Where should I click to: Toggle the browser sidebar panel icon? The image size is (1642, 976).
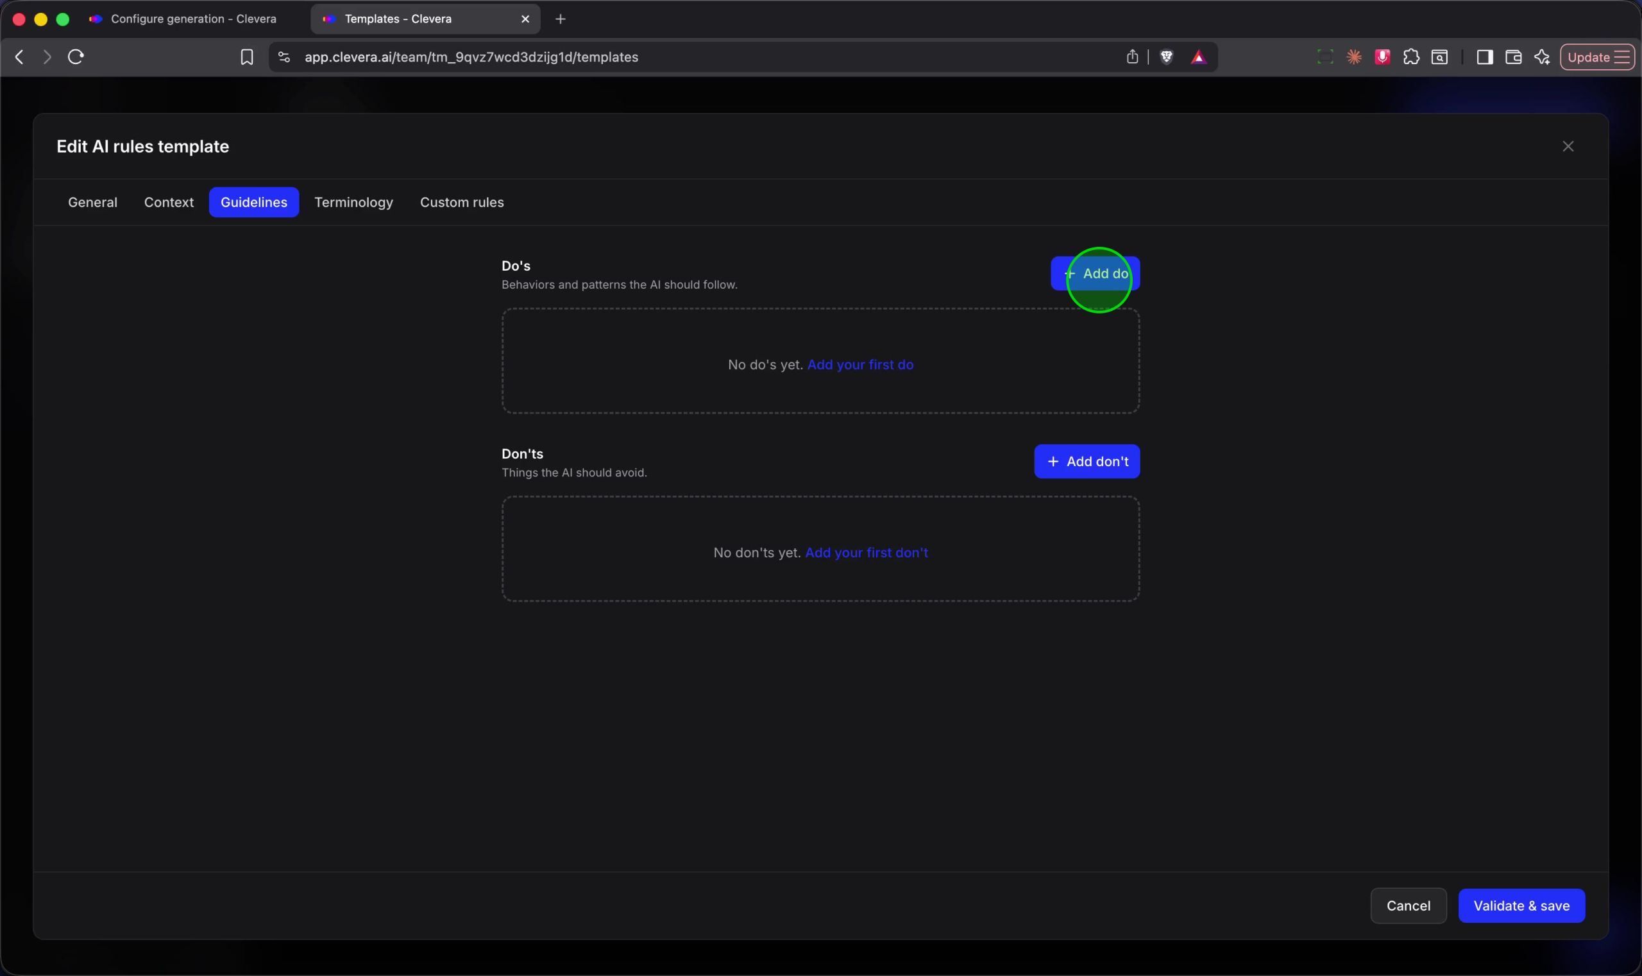(x=1485, y=57)
